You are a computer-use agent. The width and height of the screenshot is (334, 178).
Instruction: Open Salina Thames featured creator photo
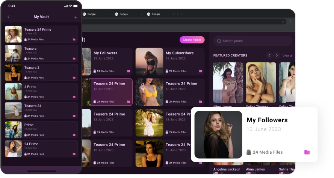(x=261, y=82)
